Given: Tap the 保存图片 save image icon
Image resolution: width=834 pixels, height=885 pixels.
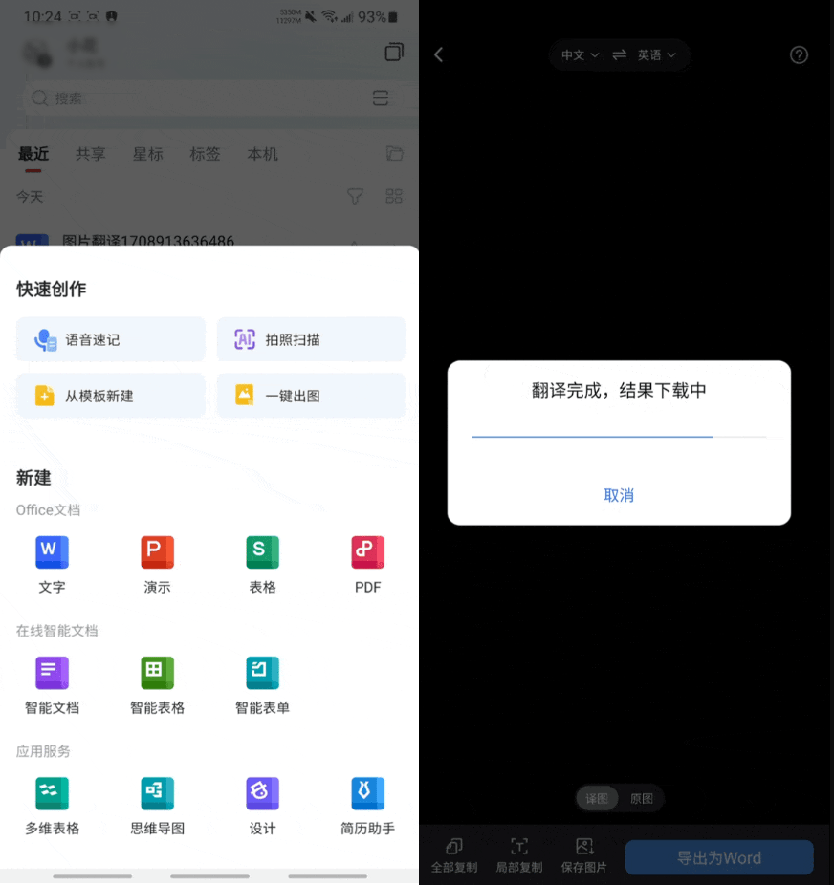Looking at the screenshot, I should tap(584, 853).
